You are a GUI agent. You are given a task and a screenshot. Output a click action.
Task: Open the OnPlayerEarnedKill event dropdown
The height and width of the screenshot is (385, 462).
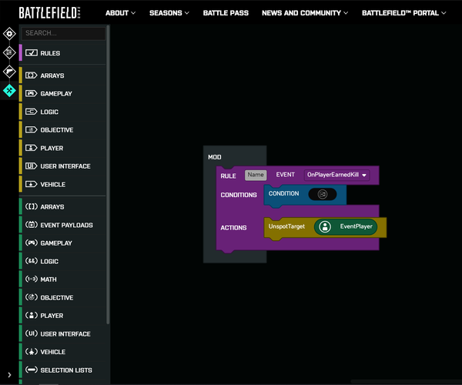pyautogui.click(x=336, y=176)
